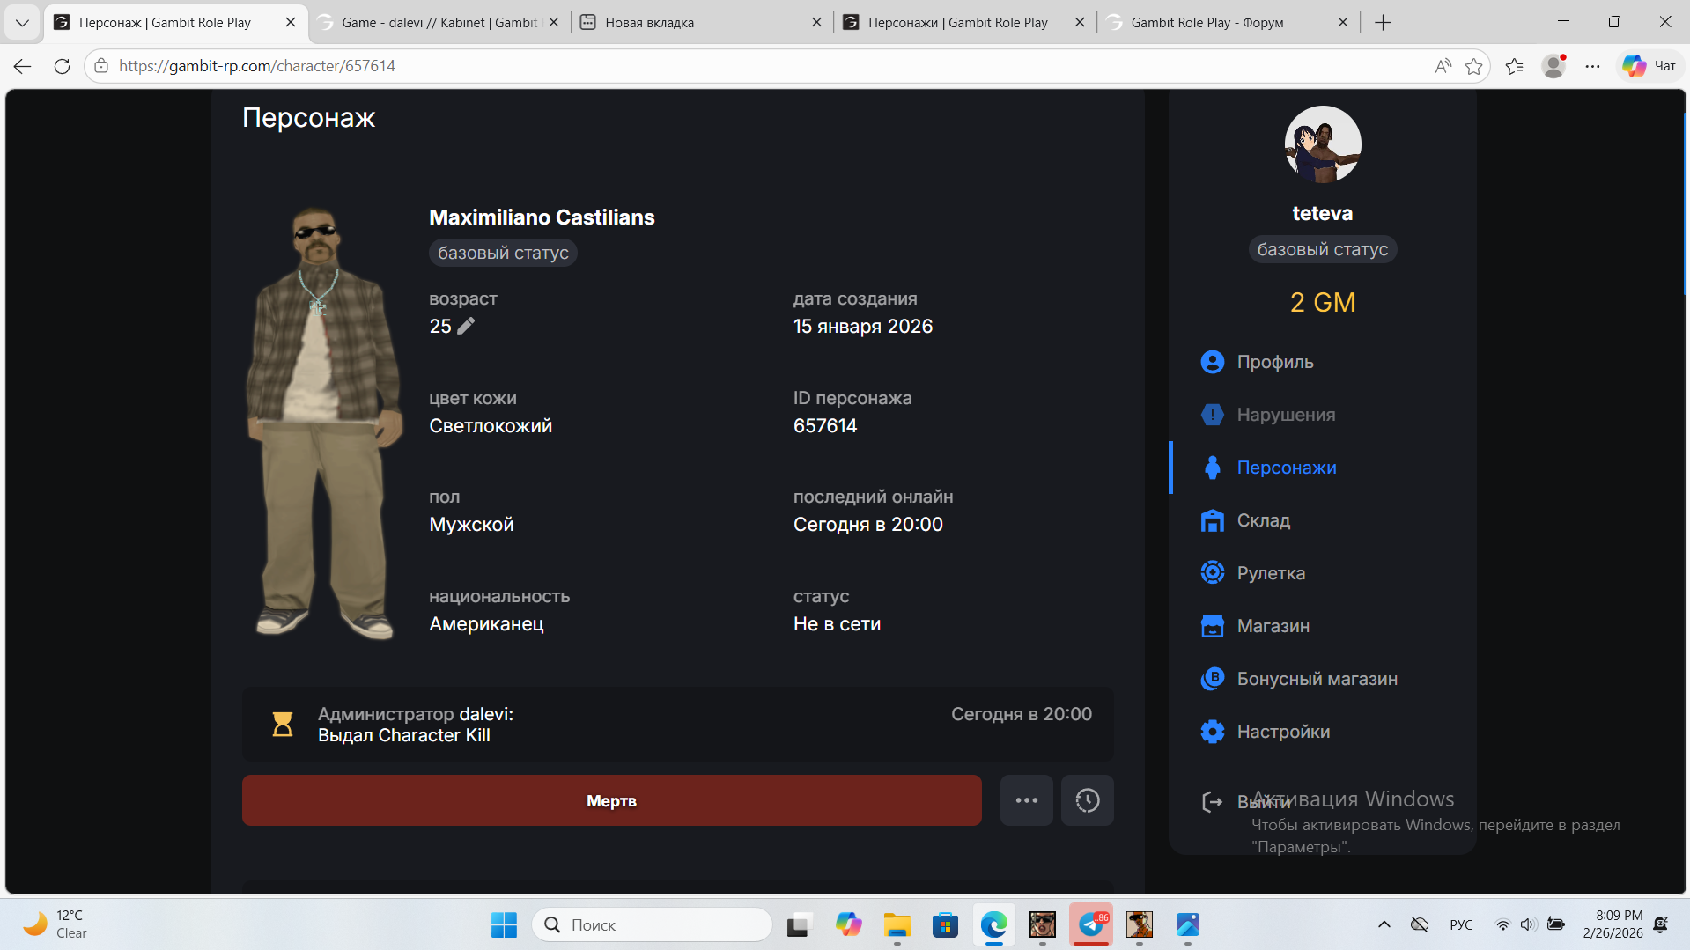Click the Склад warehouse icon
The width and height of the screenshot is (1690, 950).
coord(1212,520)
